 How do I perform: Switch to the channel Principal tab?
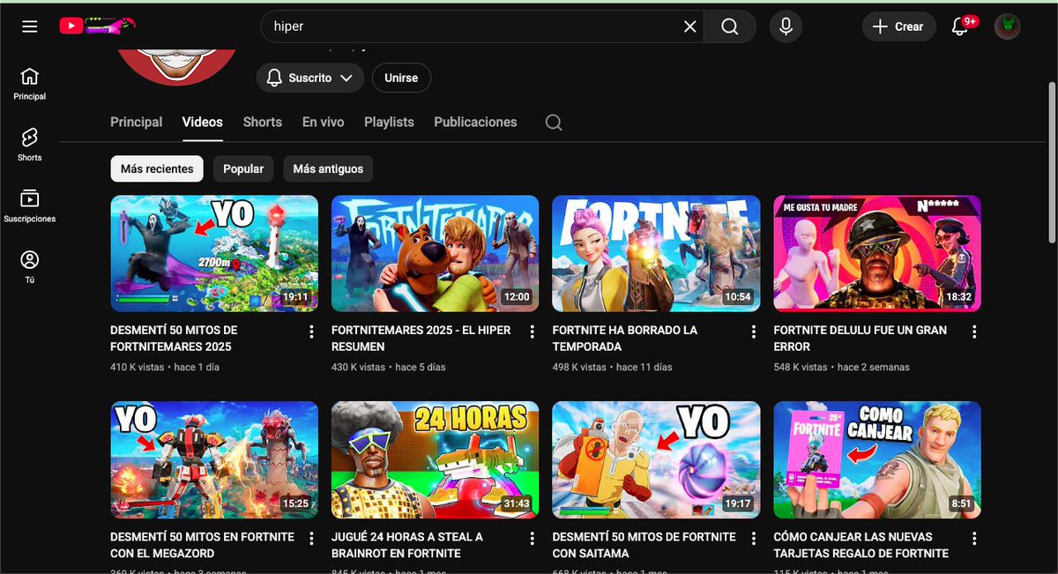[136, 122]
